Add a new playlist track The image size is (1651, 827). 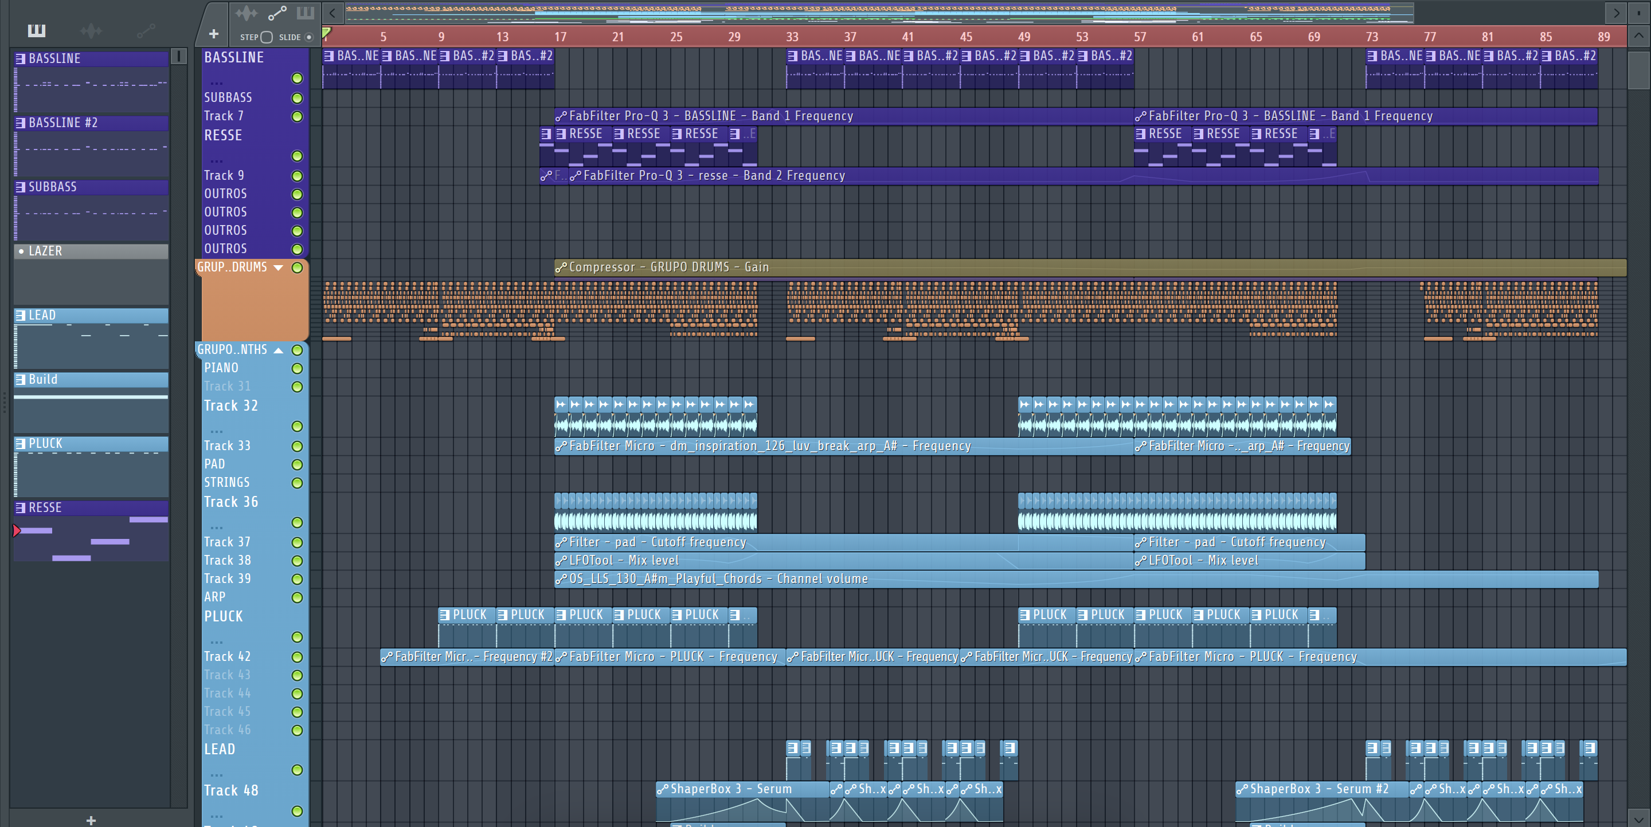click(213, 34)
